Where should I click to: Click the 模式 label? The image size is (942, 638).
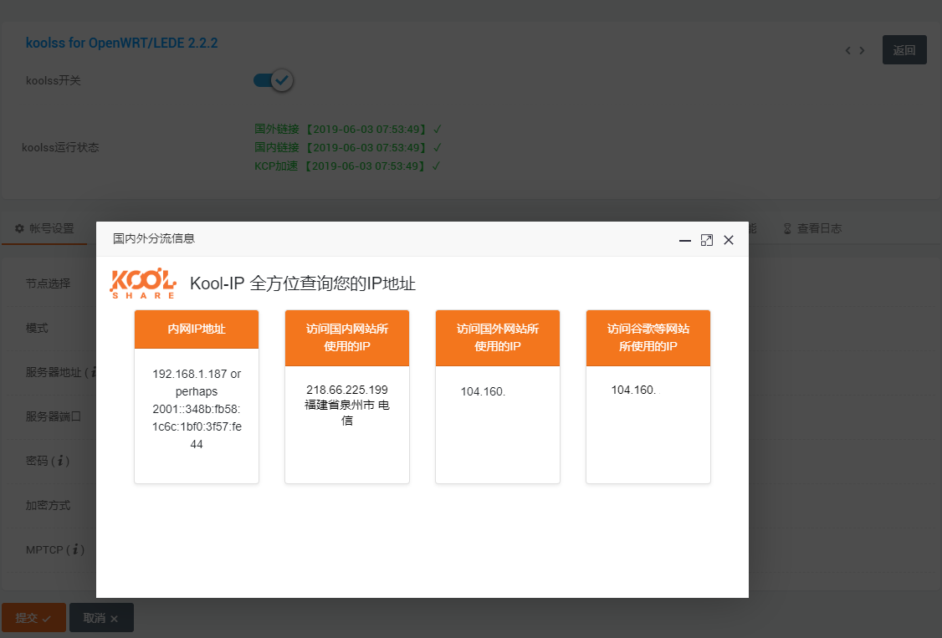click(x=37, y=328)
